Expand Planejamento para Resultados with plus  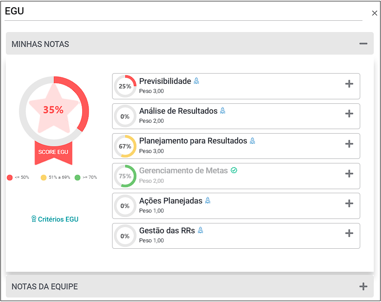pyautogui.click(x=349, y=144)
